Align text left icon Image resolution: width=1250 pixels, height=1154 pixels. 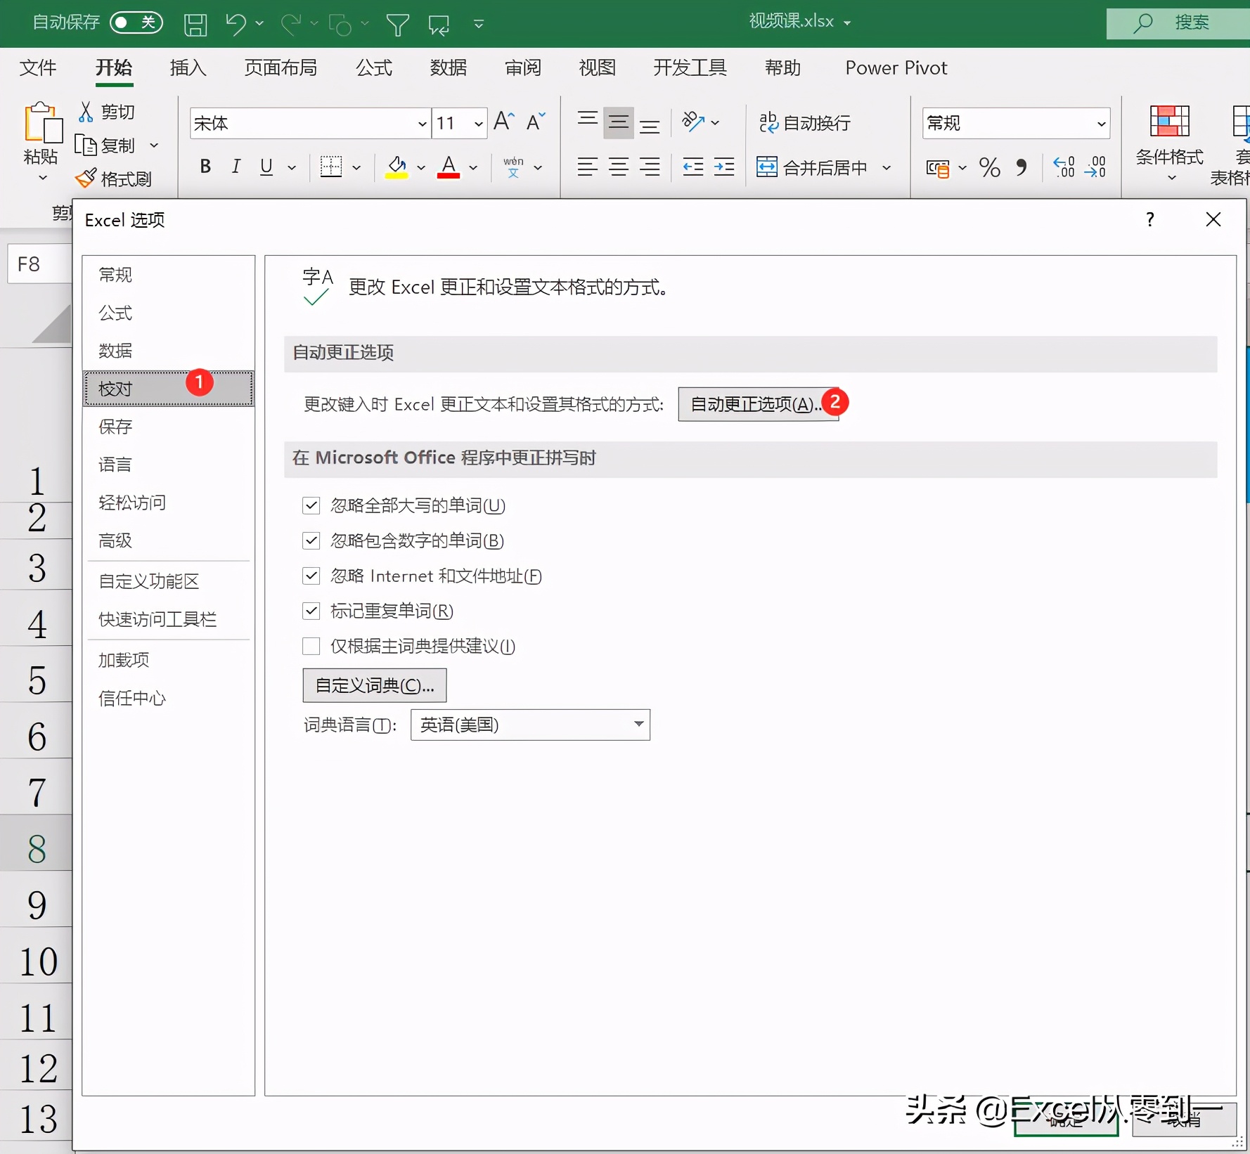tap(588, 167)
